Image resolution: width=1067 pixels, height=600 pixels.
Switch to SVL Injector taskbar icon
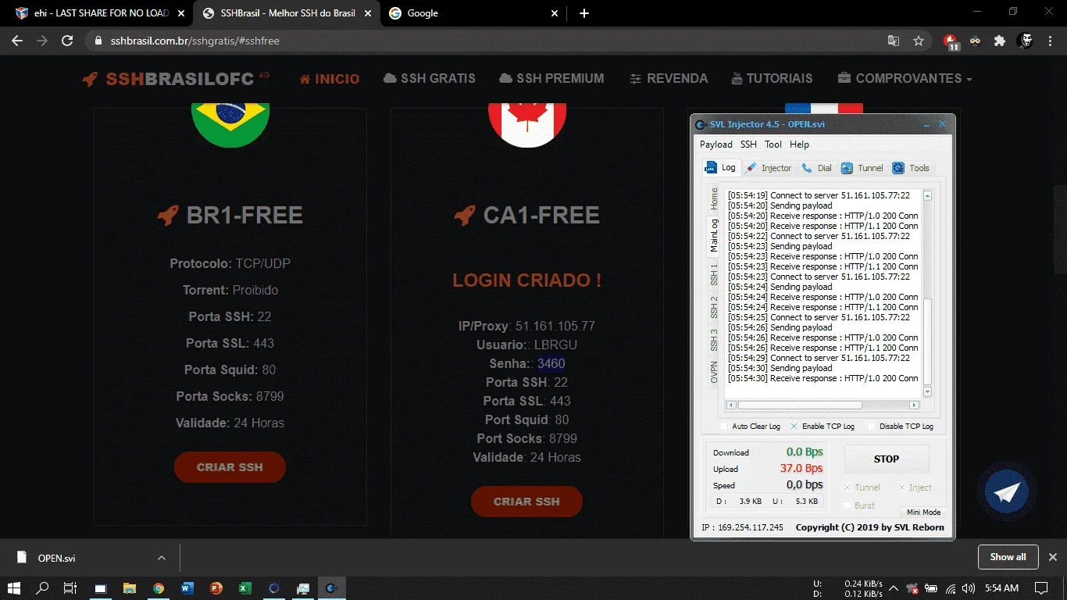coord(331,587)
